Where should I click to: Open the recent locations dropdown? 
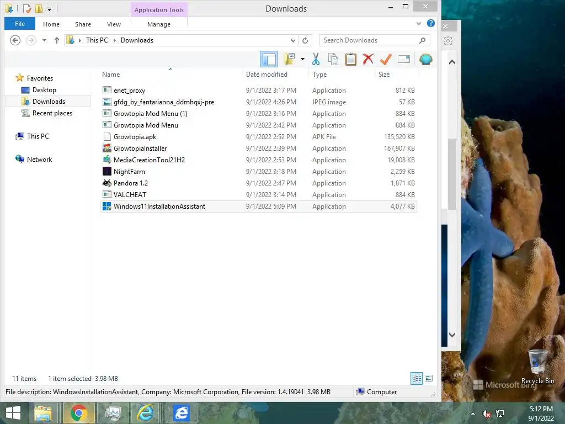coord(44,40)
